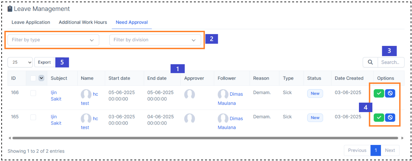Toggle the select-all checkbox in header

[x=33, y=78]
